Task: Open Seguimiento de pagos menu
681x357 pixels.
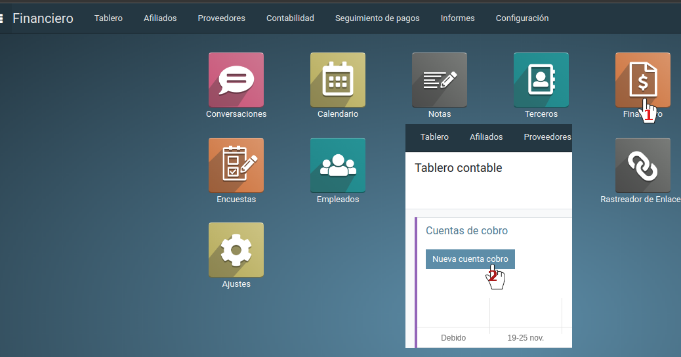Action: click(x=377, y=18)
